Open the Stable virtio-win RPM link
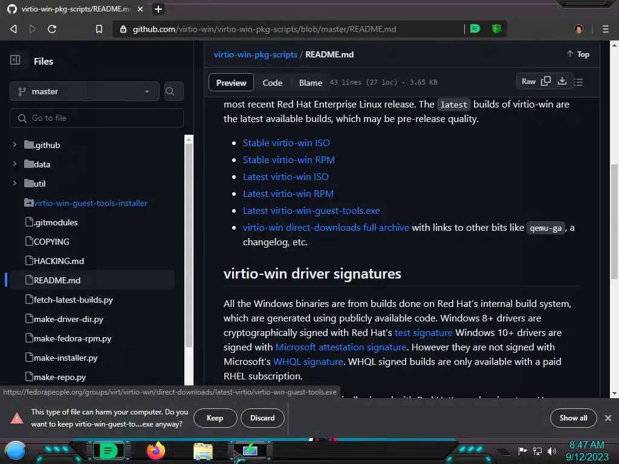Viewport: 619px width, 464px height. tap(288, 159)
